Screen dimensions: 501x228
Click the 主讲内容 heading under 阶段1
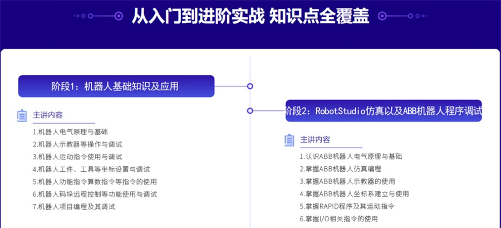pyautogui.click(x=48, y=115)
